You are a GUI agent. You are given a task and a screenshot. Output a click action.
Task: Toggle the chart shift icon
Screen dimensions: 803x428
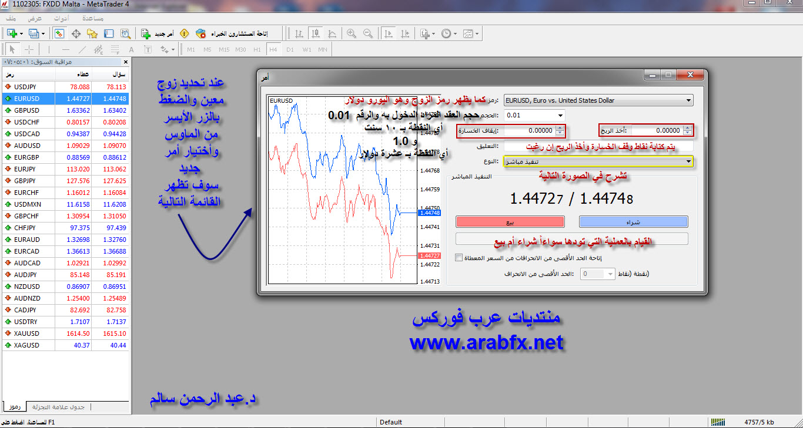coord(404,33)
